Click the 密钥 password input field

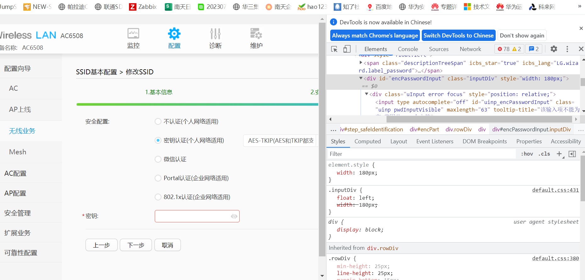click(x=197, y=216)
